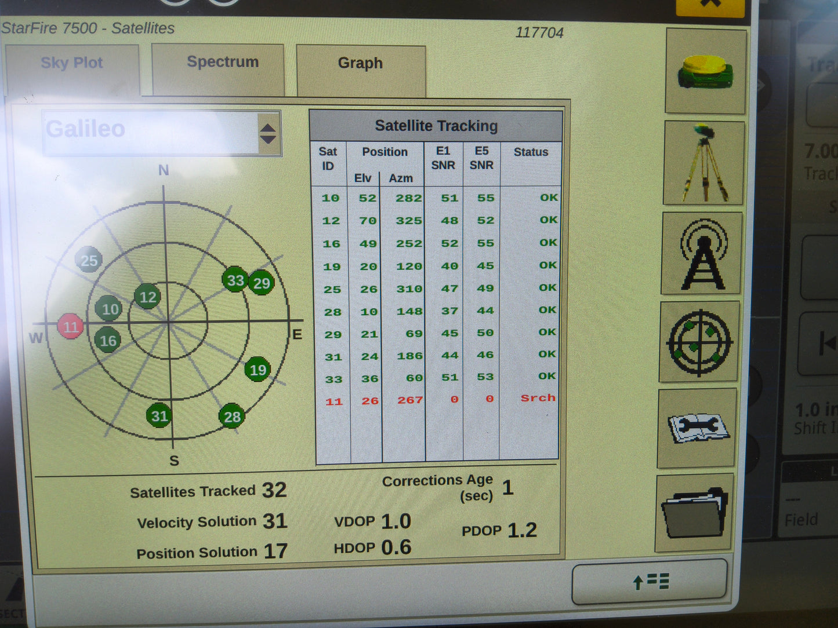Viewport: 838px width, 628px height.
Task: Open the satellite crosshair target icon
Action: pos(700,342)
